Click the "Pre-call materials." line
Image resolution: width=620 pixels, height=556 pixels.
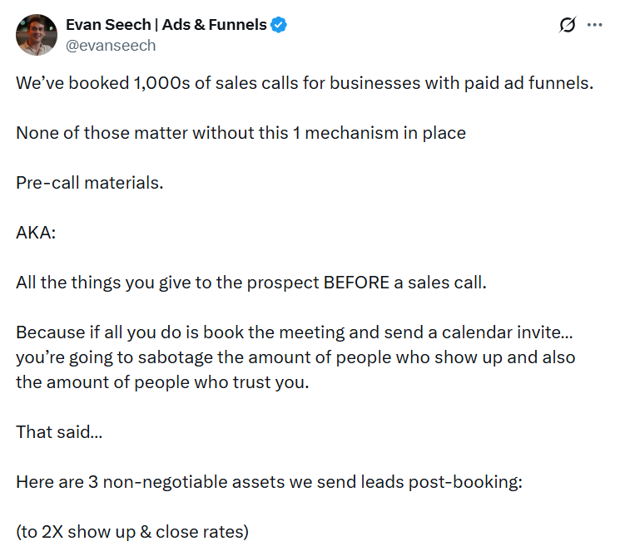click(90, 182)
